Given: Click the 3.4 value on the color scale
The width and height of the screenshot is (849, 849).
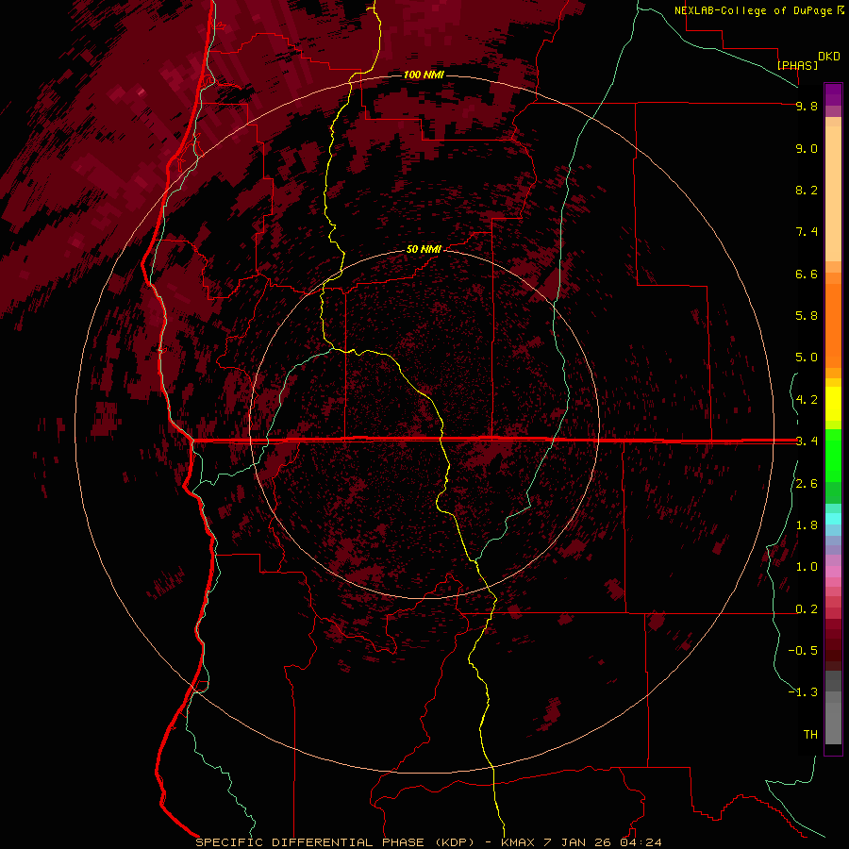Looking at the screenshot, I should (807, 441).
